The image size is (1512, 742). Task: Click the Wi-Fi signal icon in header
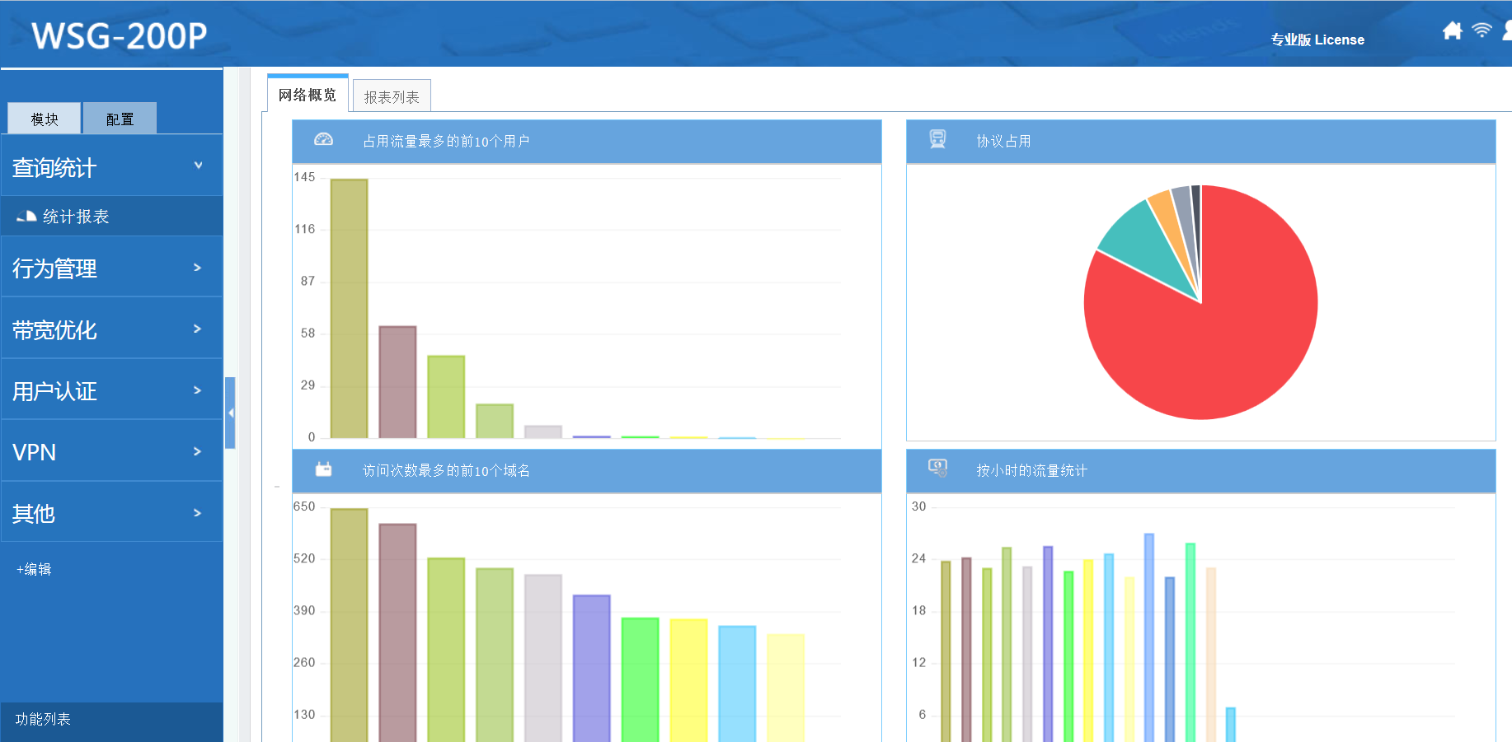[1481, 30]
